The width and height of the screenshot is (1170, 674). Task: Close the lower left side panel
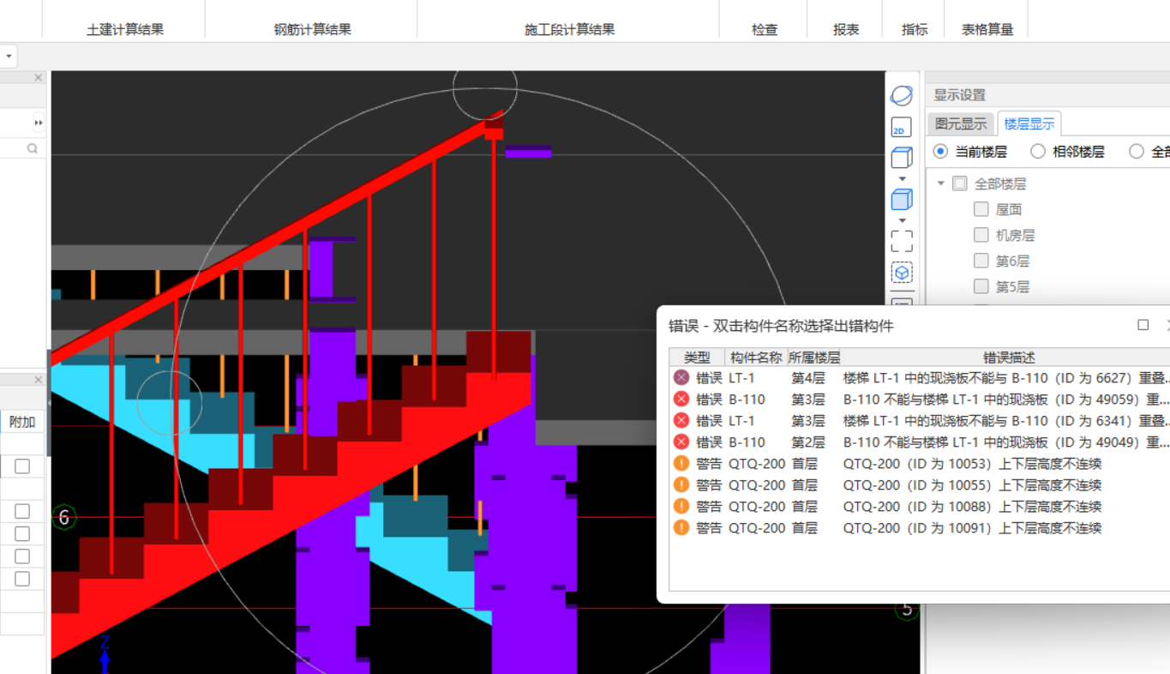(x=39, y=380)
